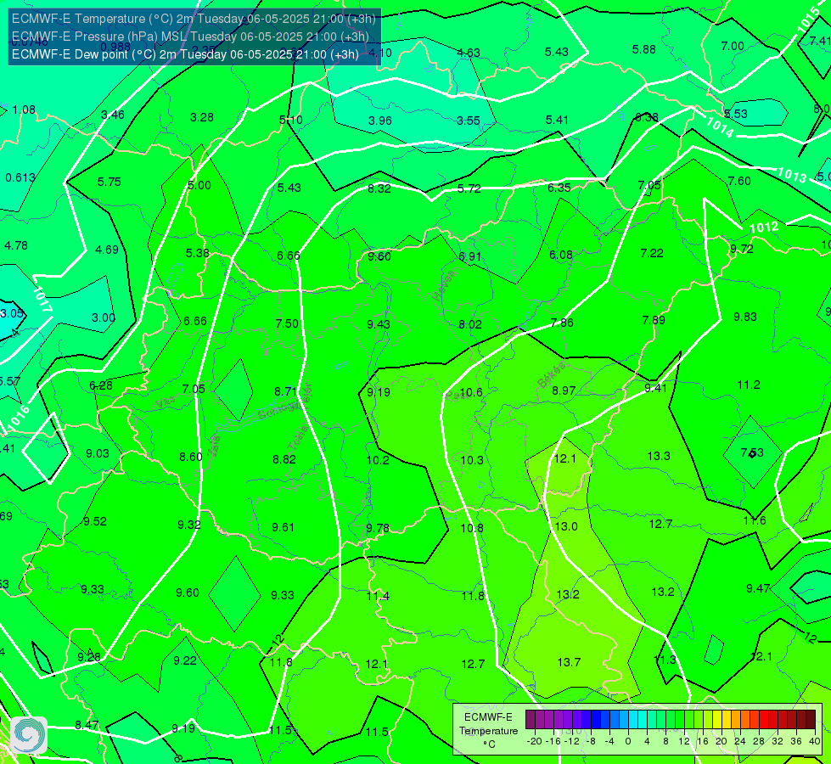Click the Békés county map label
This screenshot has width=831, height=764.
coord(551,375)
